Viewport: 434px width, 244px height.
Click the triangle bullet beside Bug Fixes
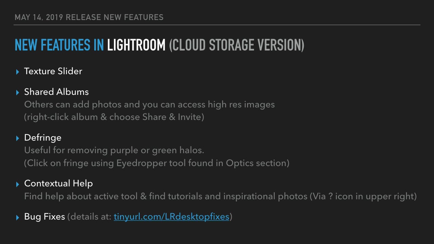tap(18, 217)
